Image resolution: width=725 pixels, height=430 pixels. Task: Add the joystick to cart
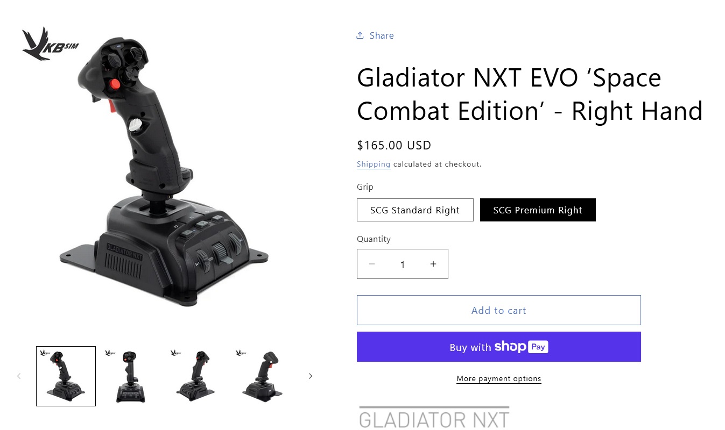pos(499,310)
